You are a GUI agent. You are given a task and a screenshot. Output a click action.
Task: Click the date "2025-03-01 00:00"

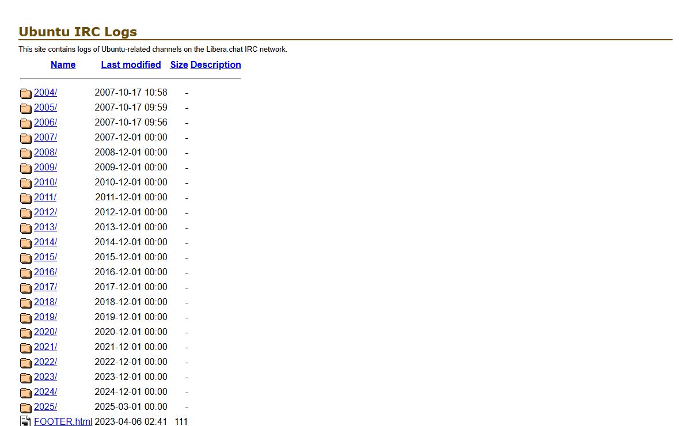click(x=131, y=407)
